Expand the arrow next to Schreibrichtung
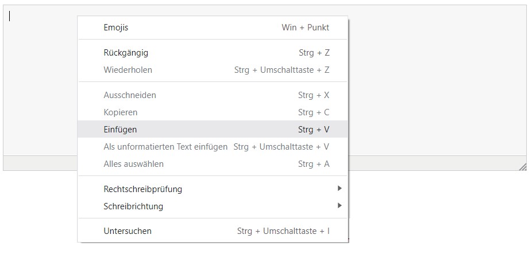This screenshot has width=532, height=254. pyautogui.click(x=340, y=206)
